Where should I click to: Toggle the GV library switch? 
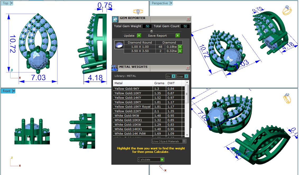171,76
